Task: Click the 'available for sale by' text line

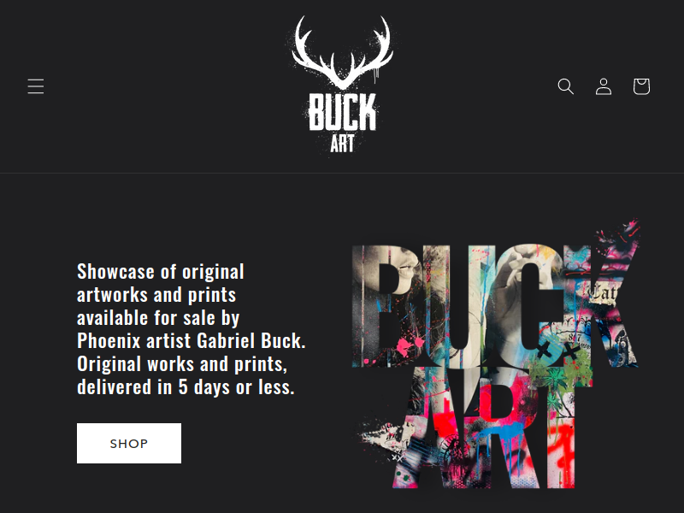Action: (x=158, y=317)
